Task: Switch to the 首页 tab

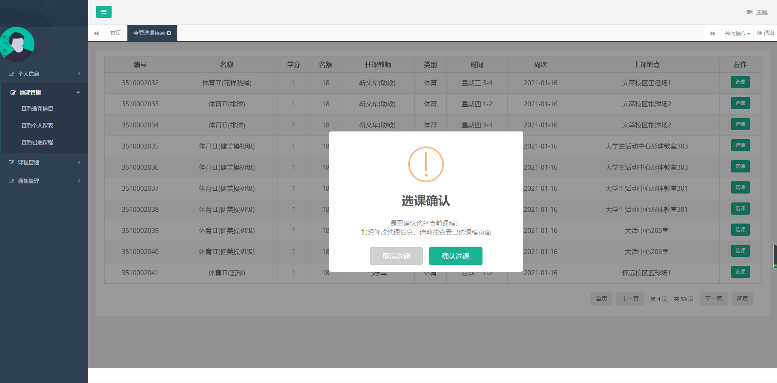Action: click(x=115, y=33)
